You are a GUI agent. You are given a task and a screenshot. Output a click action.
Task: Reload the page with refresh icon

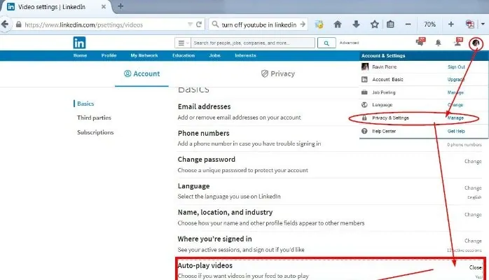[x=199, y=24]
